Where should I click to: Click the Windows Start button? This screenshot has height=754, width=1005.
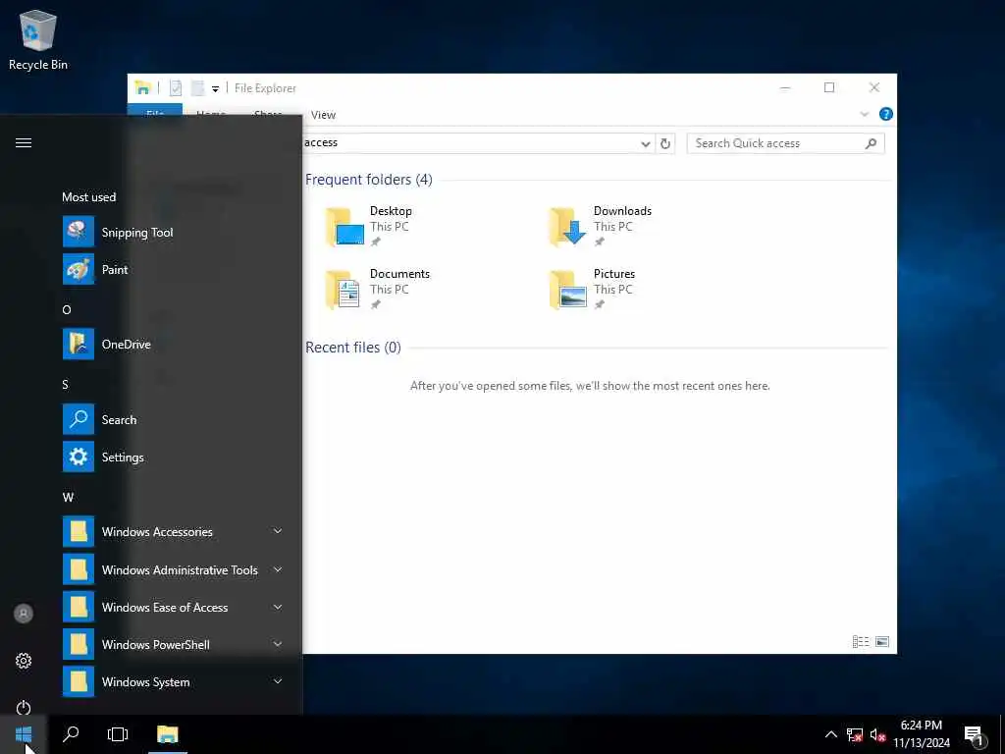24,734
